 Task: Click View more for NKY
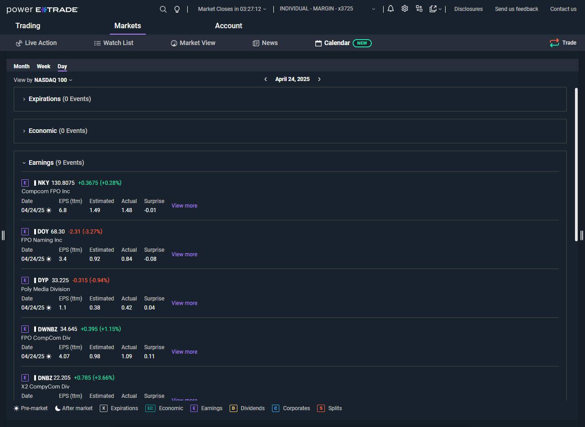click(x=185, y=206)
